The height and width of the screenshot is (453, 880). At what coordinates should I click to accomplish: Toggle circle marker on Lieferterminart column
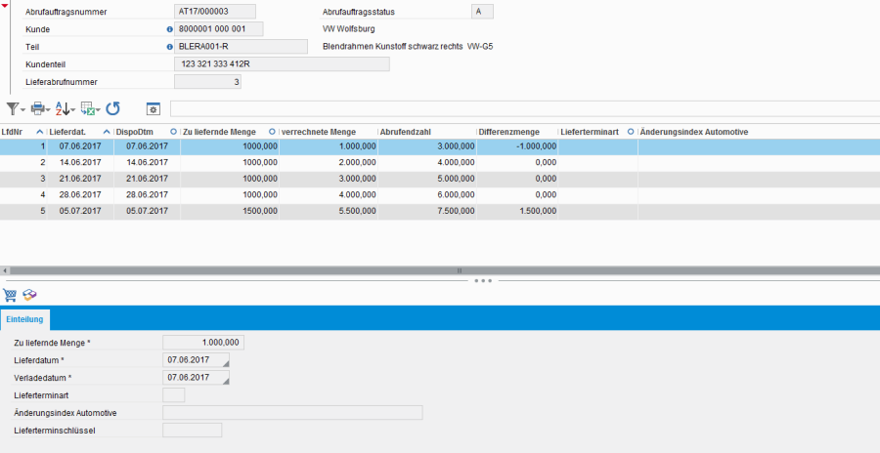pyautogui.click(x=631, y=131)
